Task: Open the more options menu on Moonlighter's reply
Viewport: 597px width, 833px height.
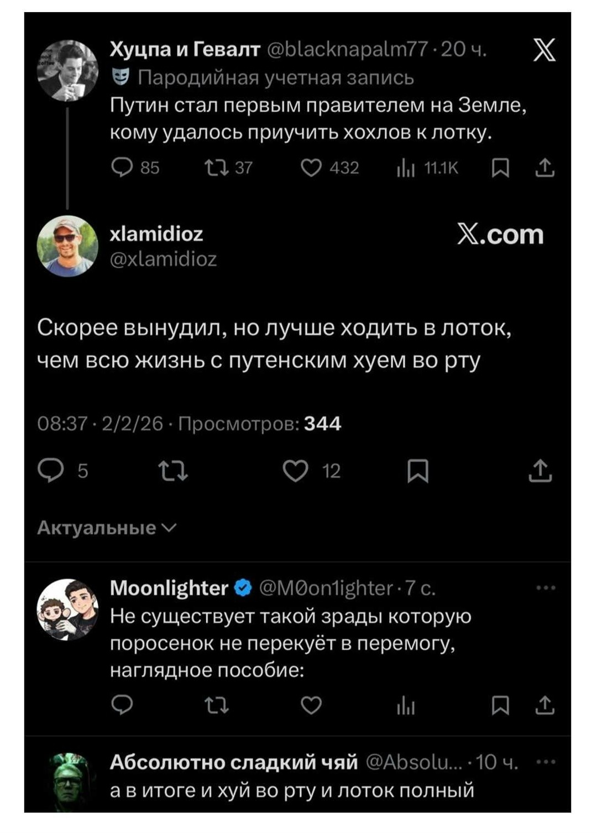Action: click(x=545, y=587)
